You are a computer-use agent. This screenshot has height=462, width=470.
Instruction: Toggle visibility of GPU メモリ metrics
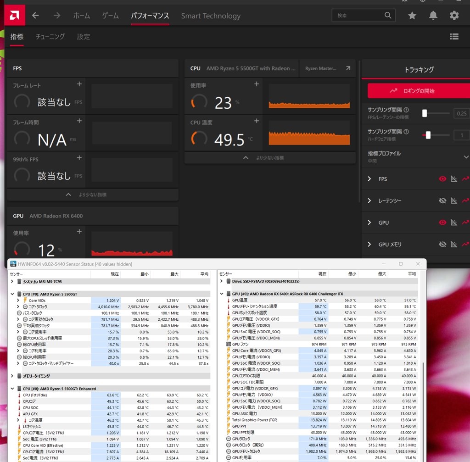click(442, 244)
